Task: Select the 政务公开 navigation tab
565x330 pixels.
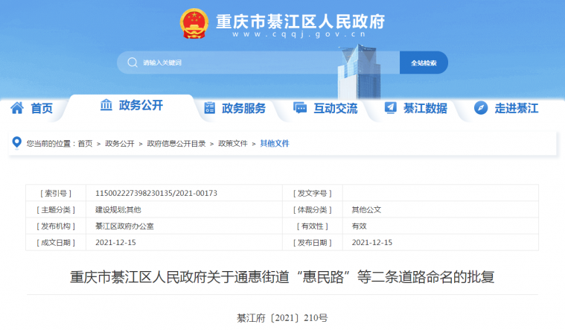Action: point(141,105)
